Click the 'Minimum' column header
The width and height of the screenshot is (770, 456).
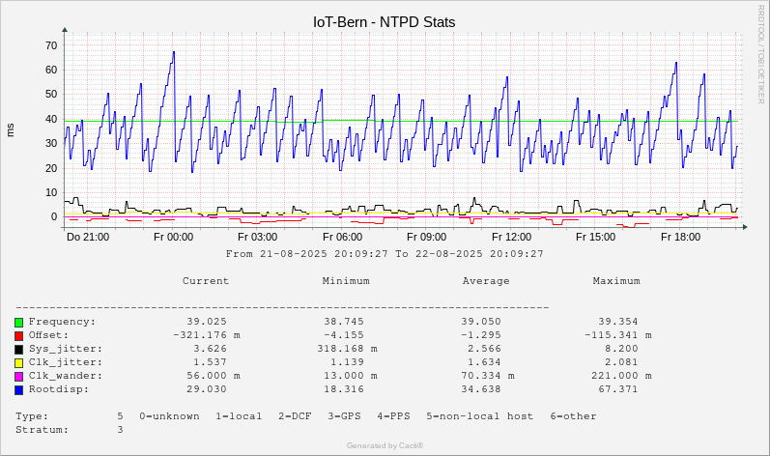[346, 281]
